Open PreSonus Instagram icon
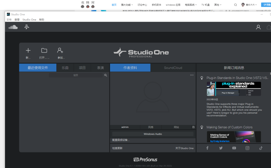This screenshot has height=168, width=271. [x=247, y=148]
